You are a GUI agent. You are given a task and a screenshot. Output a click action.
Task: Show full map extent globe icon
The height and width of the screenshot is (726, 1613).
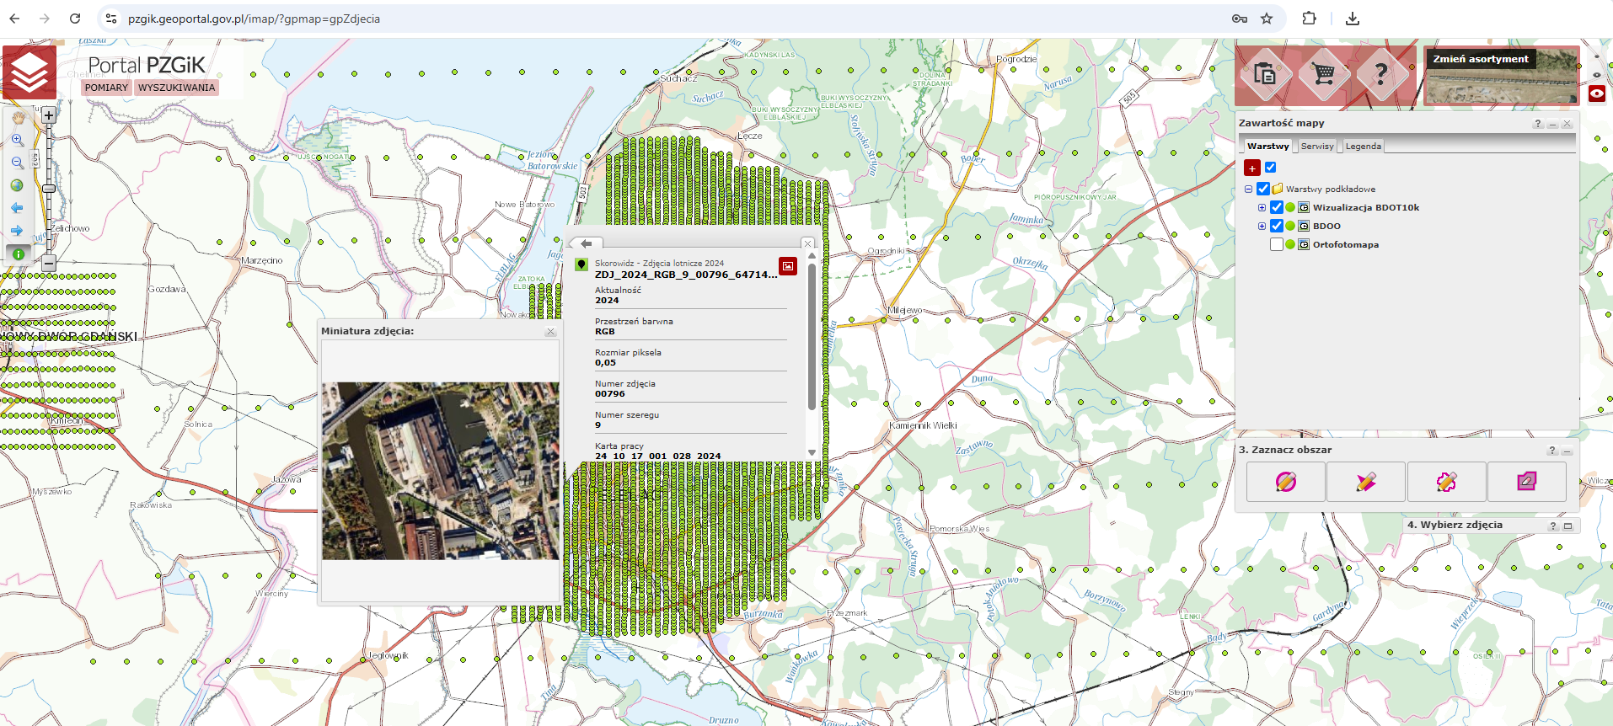pyautogui.click(x=17, y=185)
